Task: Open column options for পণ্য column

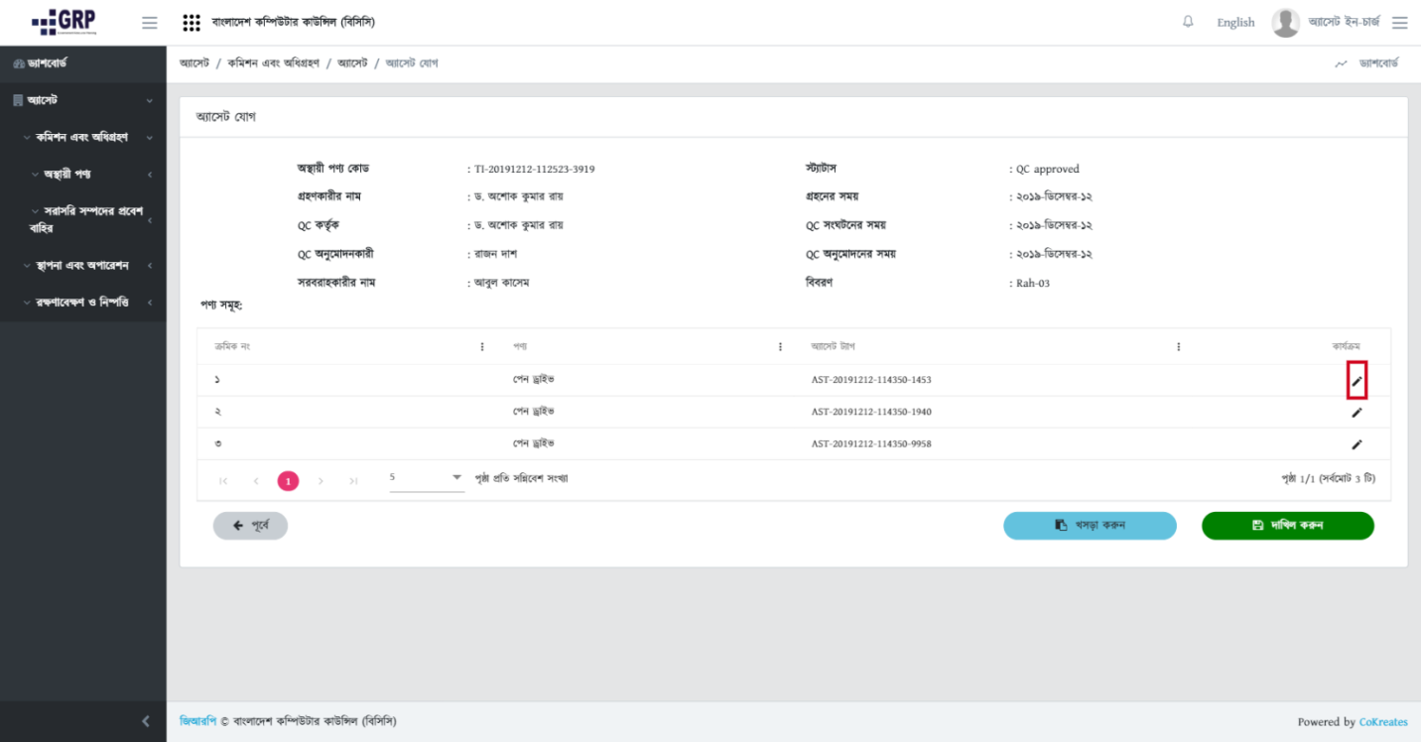Action: point(780,347)
